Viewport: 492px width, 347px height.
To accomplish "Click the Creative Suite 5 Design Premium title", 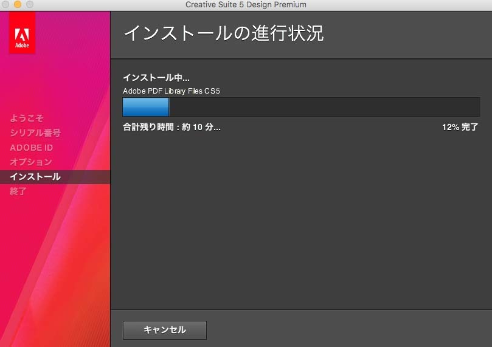I will tap(246, 5).
